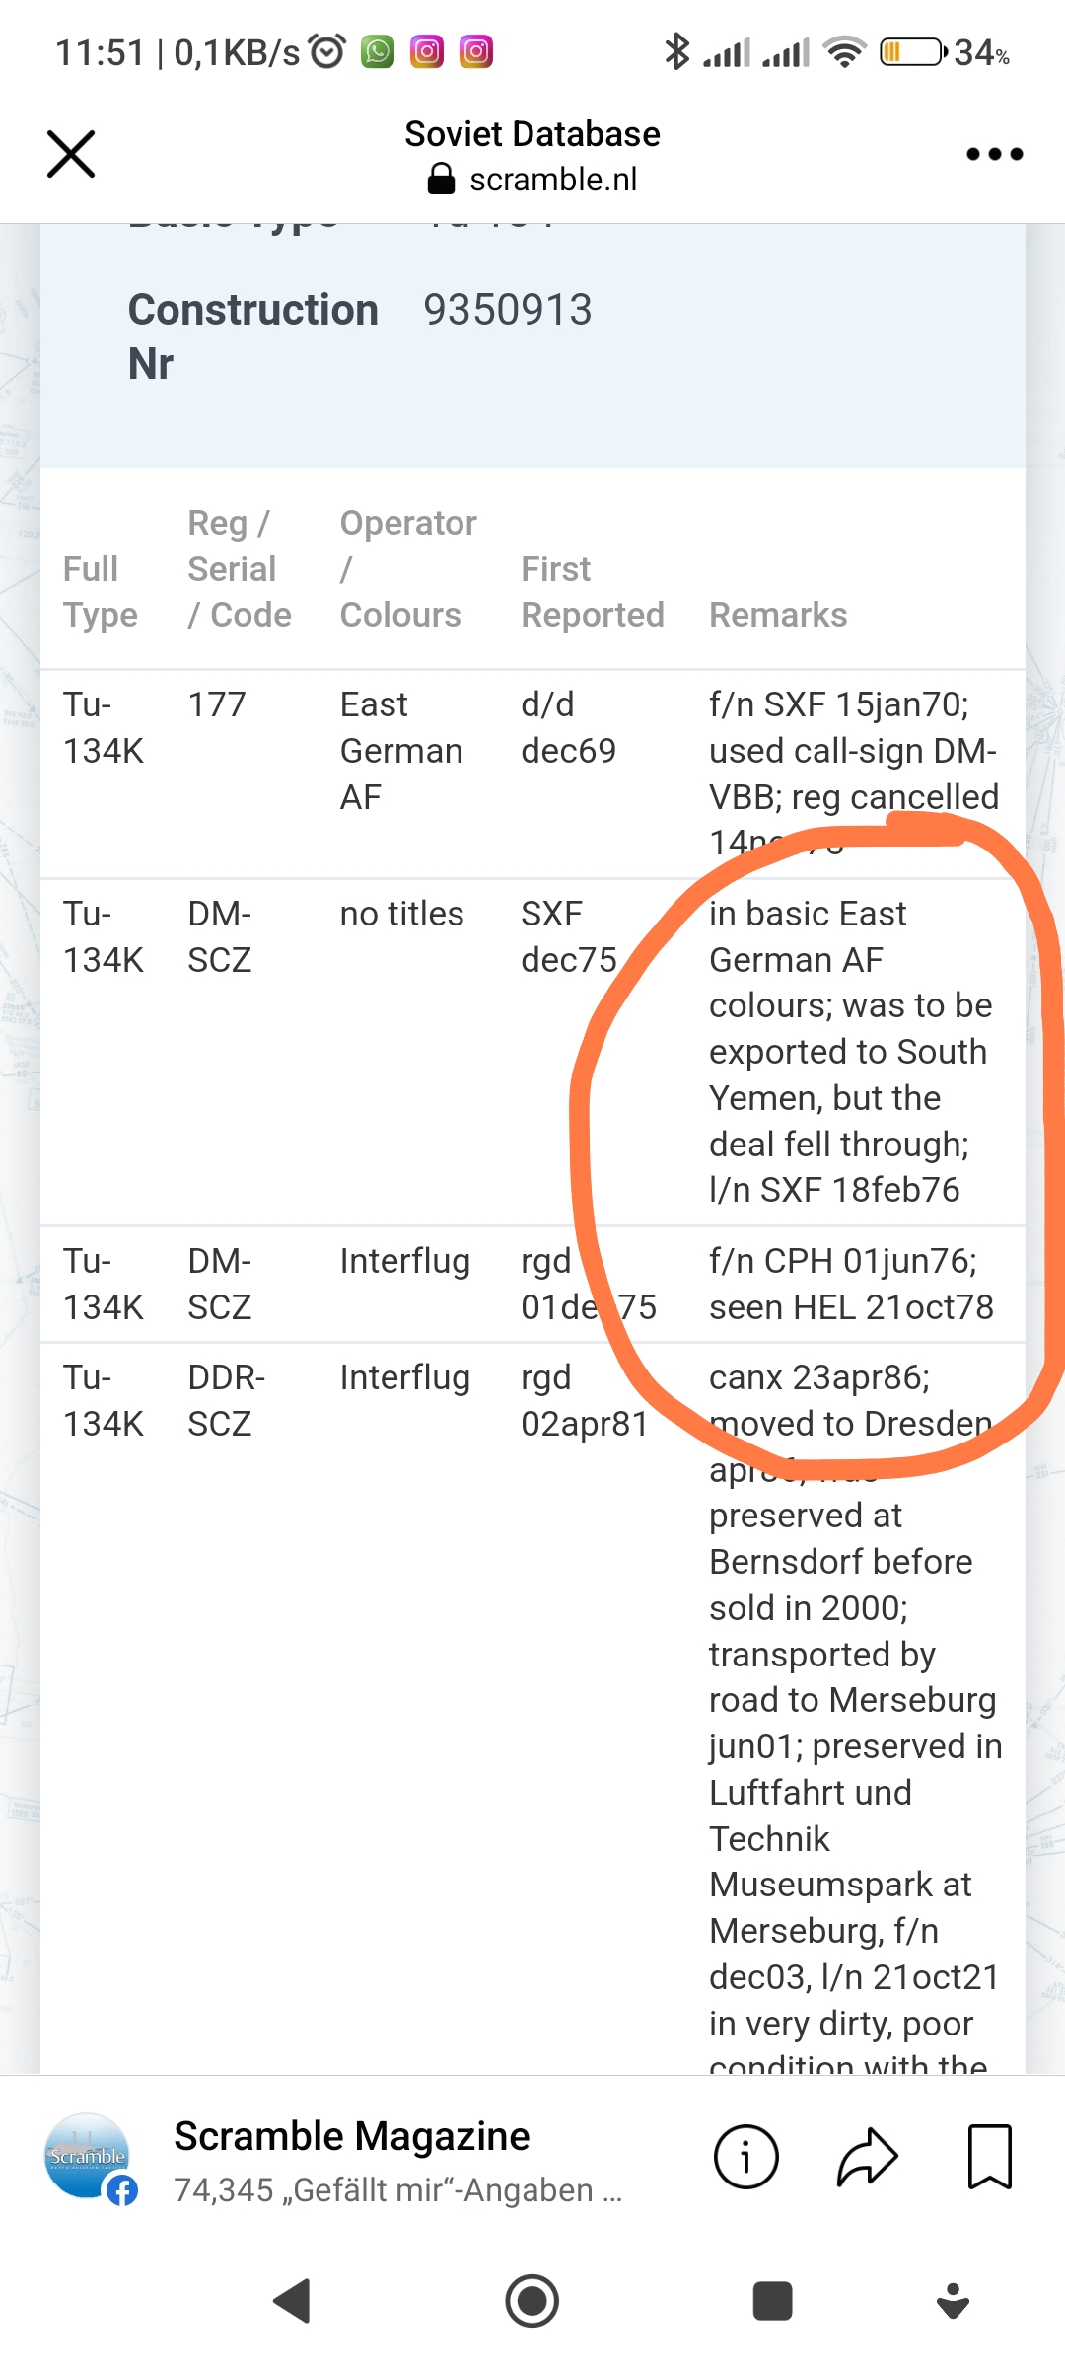This screenshot has width=1065, height=2368.
Task: Tap the WhatsApp notification icon
Action: pyautogui.click(x=378, y=51)
